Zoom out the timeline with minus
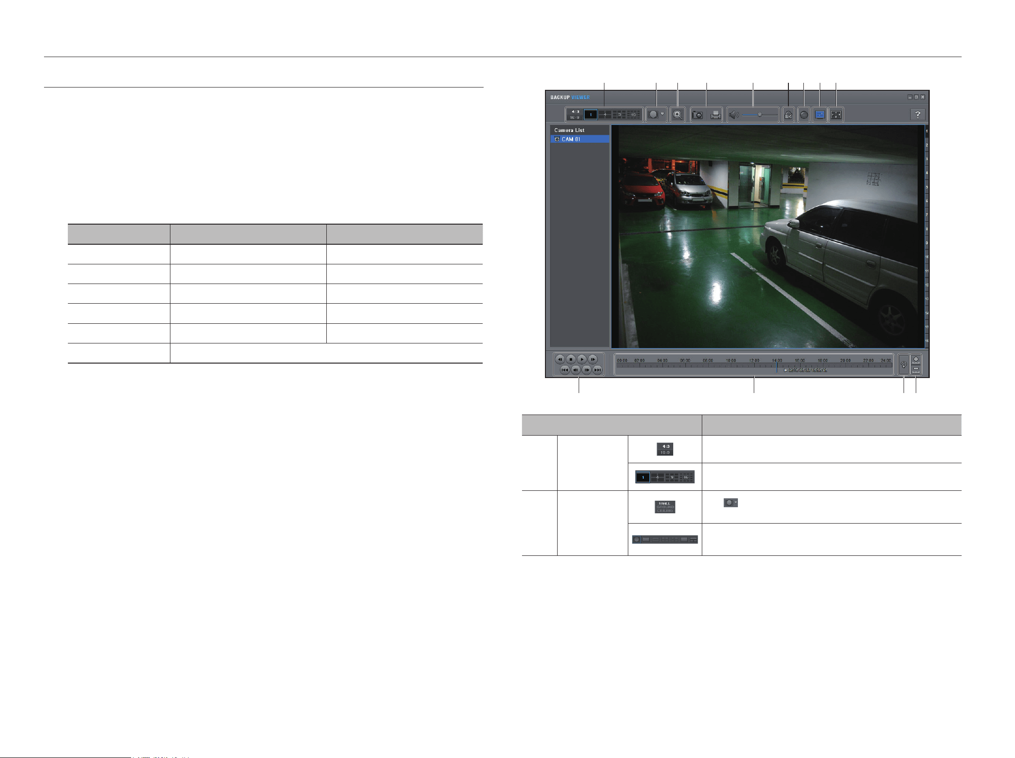Image resolution: width=1015 pixels, height=758 pixels. (916, 370)
